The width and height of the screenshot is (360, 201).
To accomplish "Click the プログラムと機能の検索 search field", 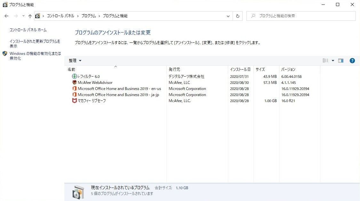I will click(301, 16).
